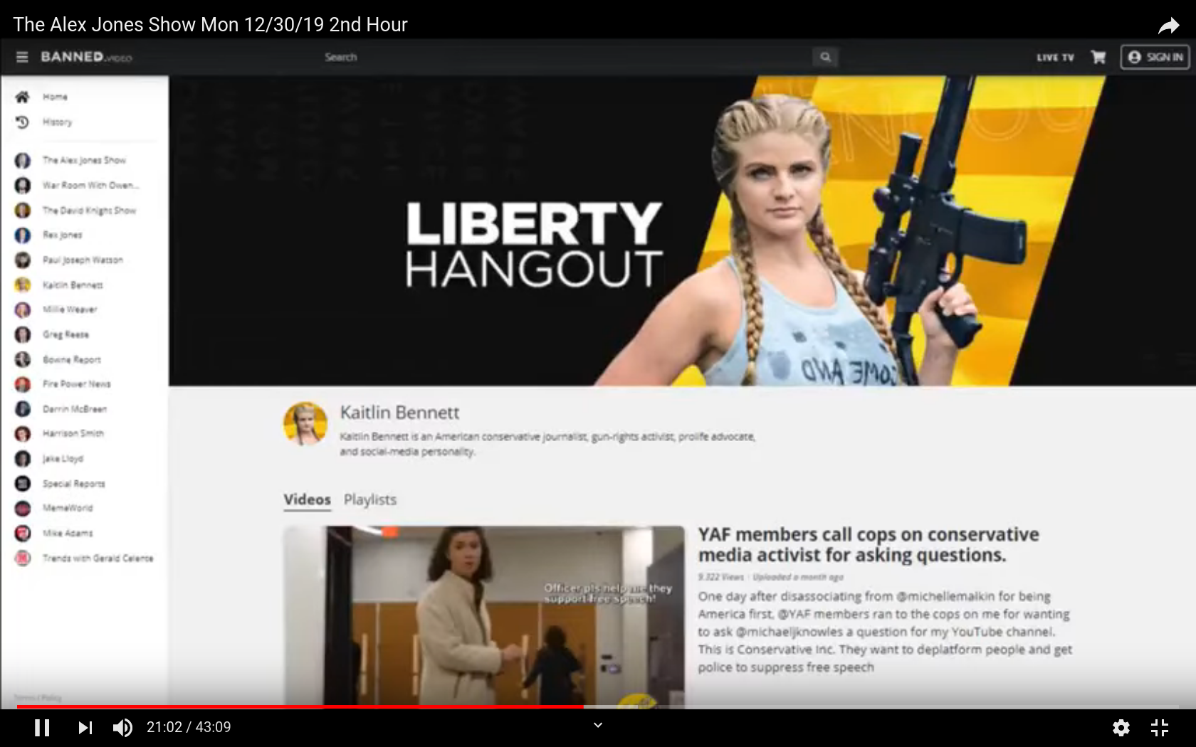Open LIVE TV
Viewport: 1196px width, 747px height.
pyautogui.click(x=1055, y=57)
